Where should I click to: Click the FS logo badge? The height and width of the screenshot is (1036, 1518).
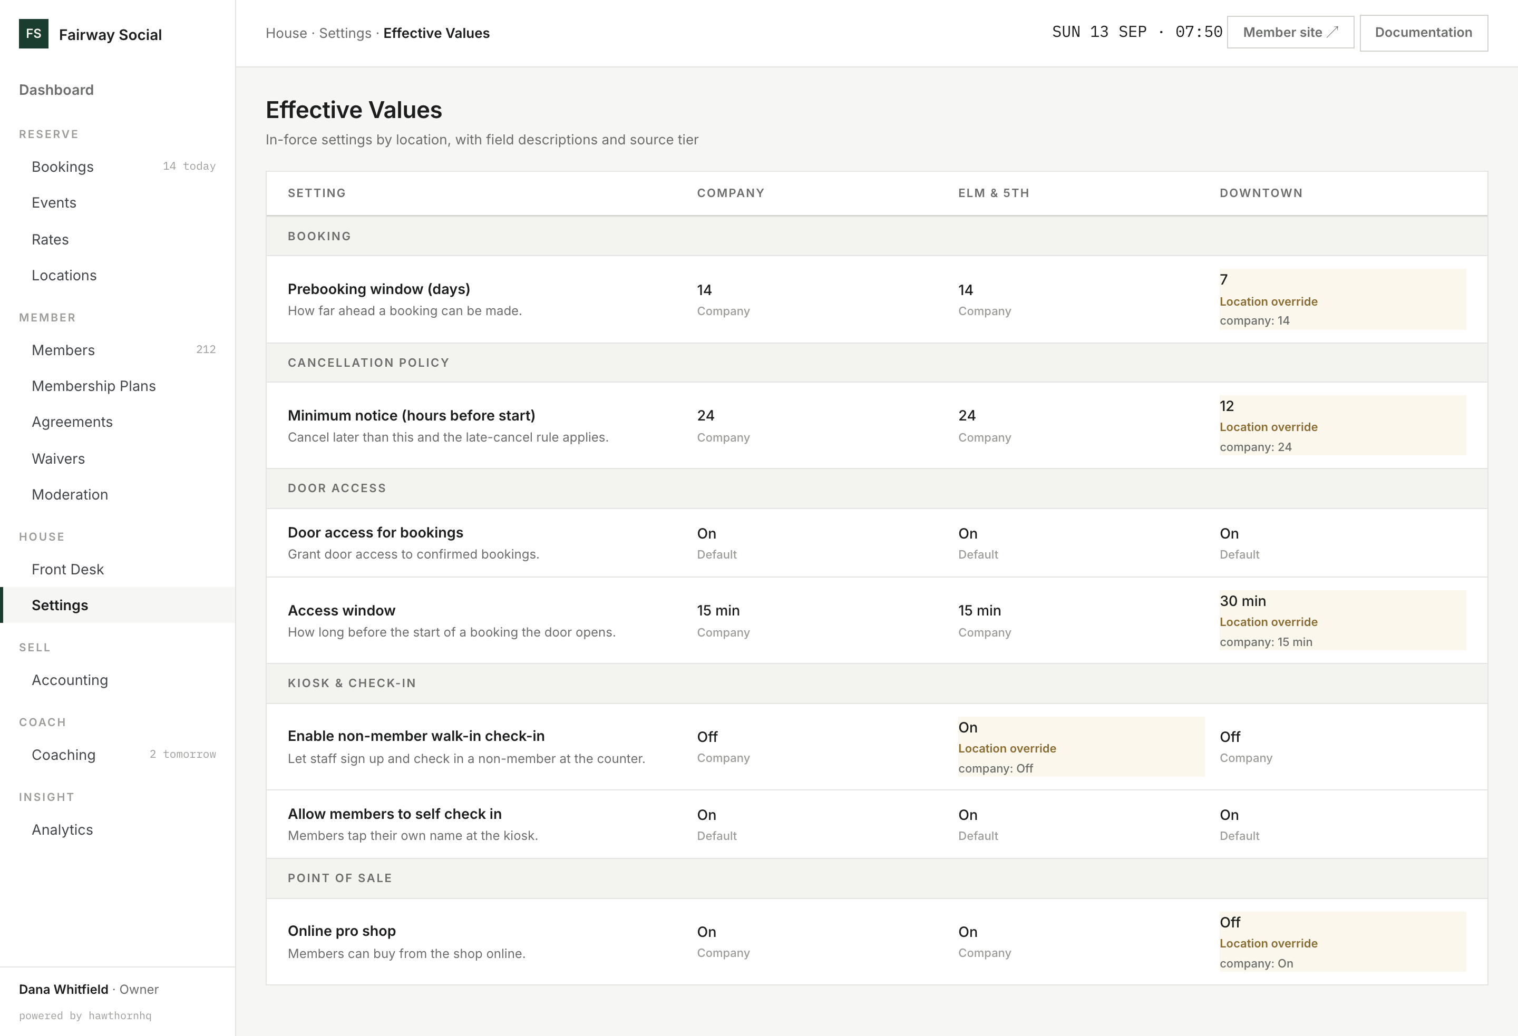[x=33, y=33]
